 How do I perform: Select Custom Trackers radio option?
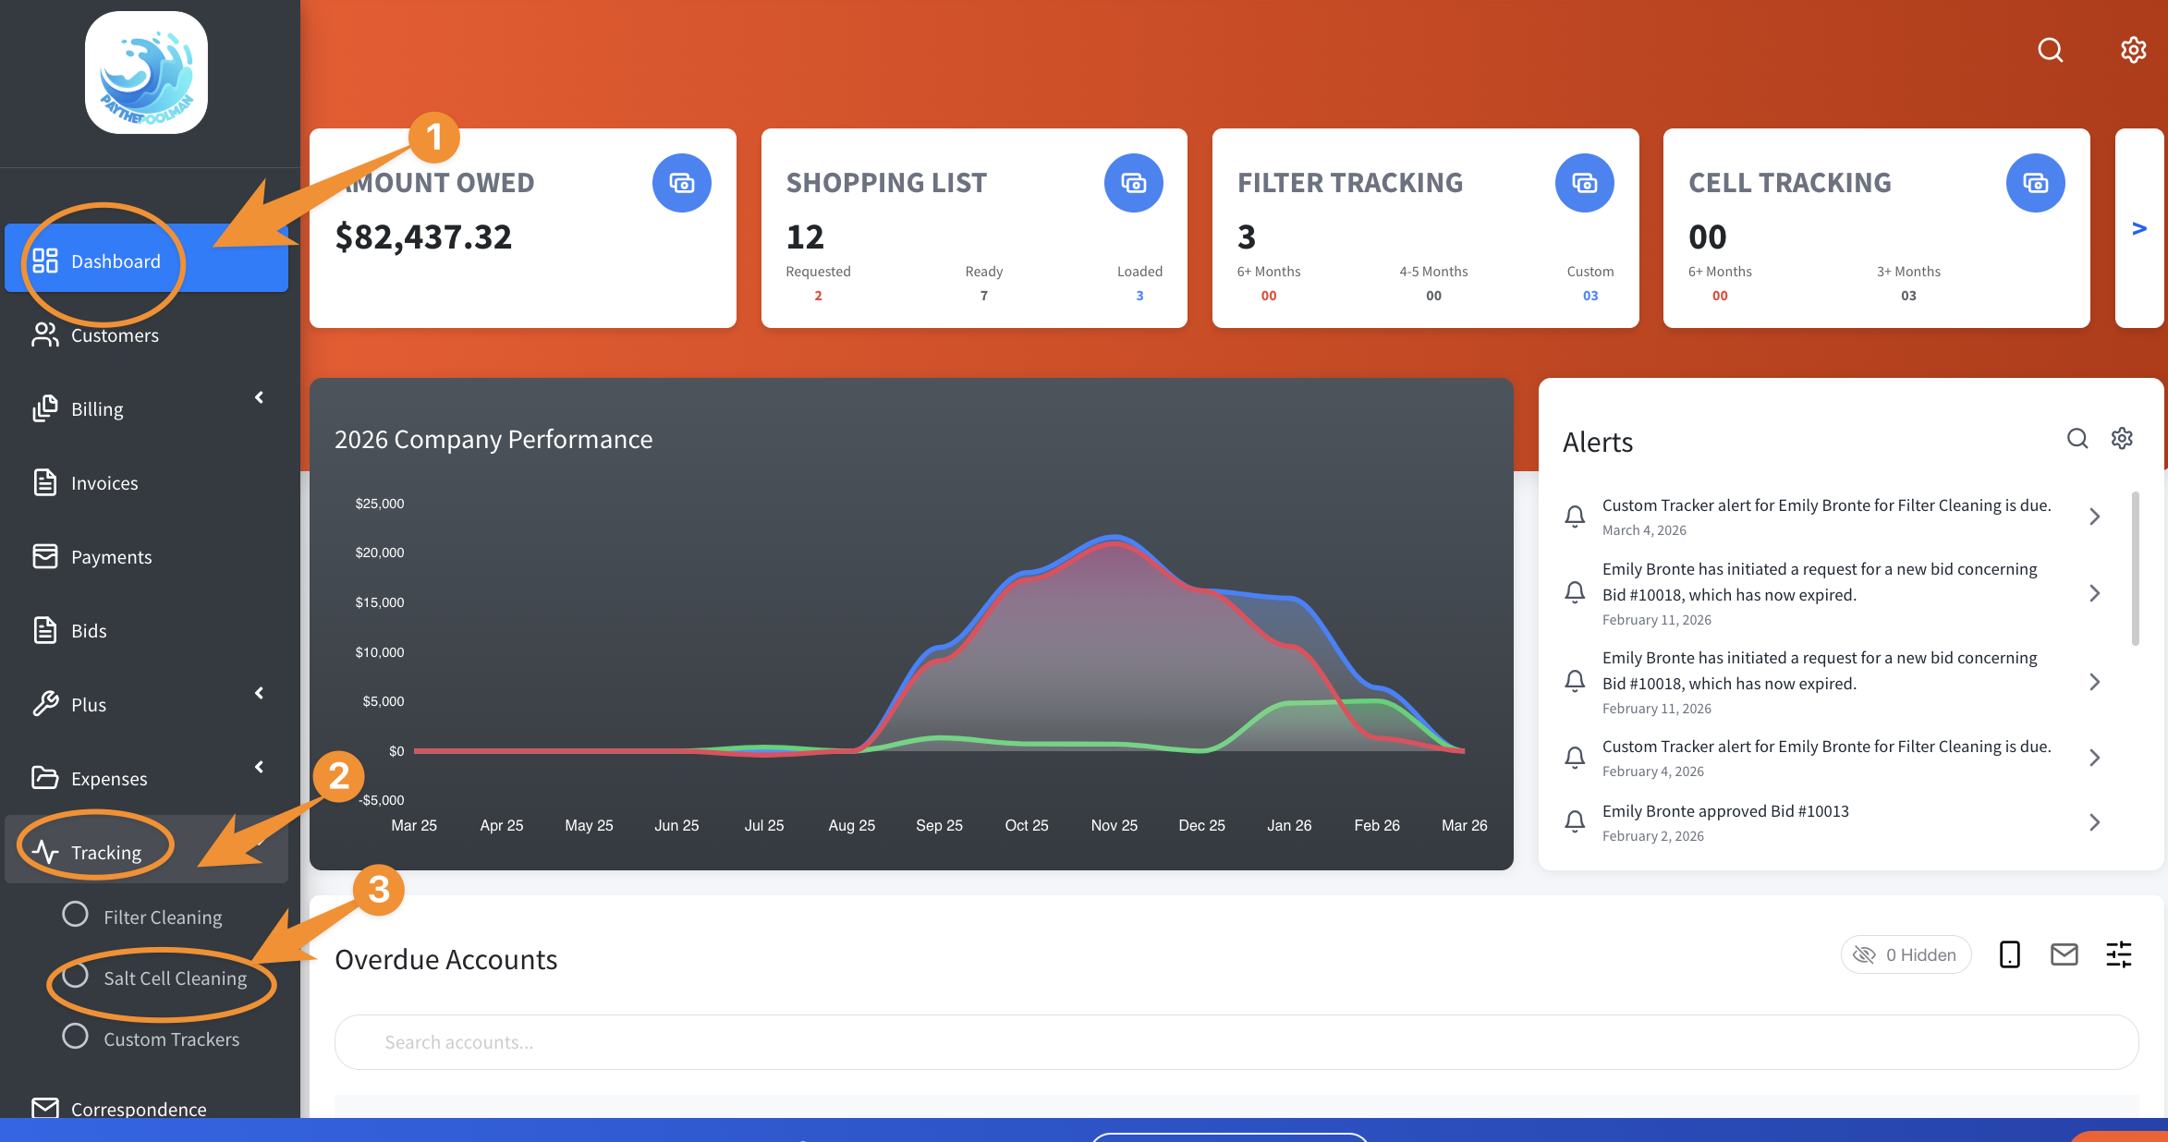76,1037
